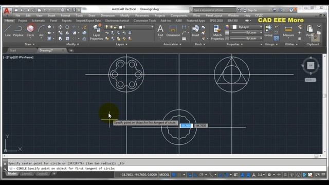This screenshot has width=329, height=185.
Task: Expand the Annotation panel dropdown
Action: pos(172,44)
